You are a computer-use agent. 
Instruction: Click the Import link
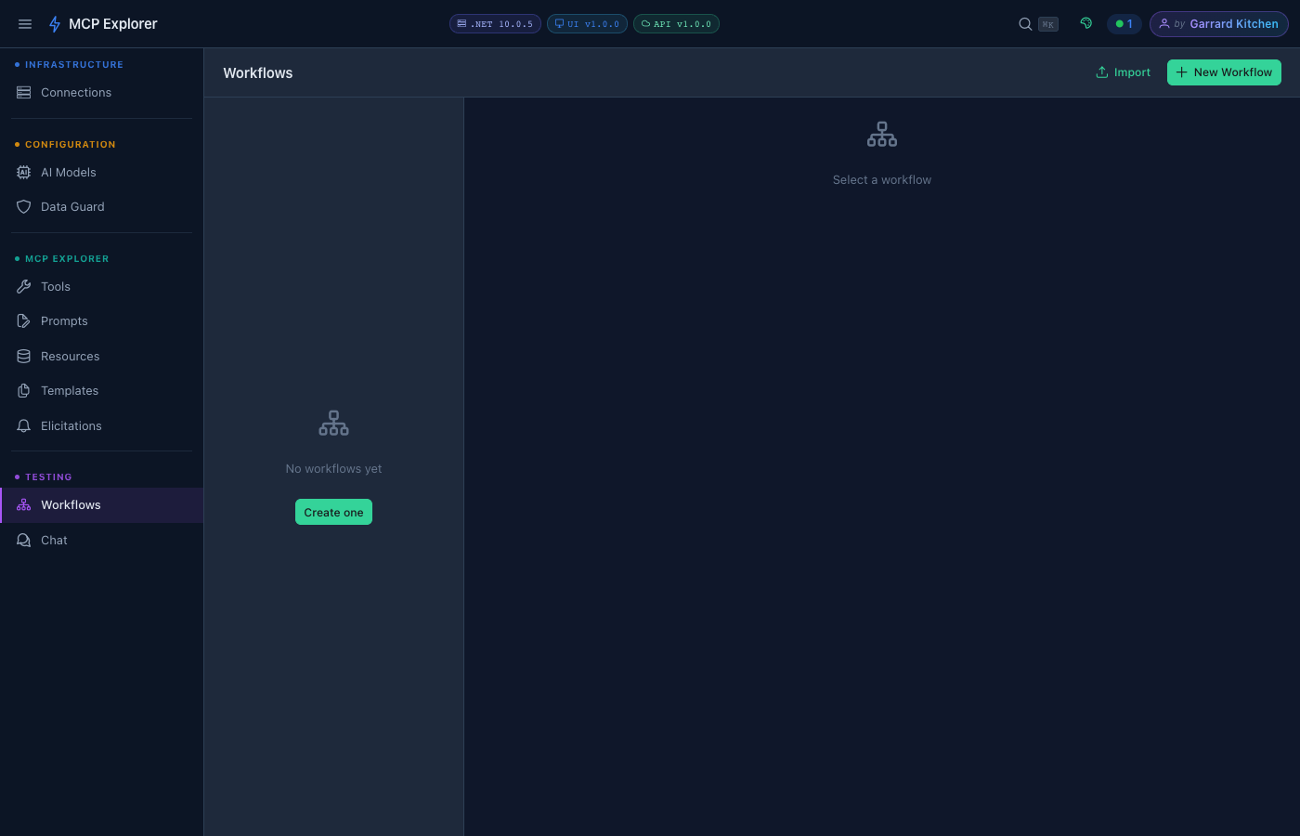tap(1123, 72)
